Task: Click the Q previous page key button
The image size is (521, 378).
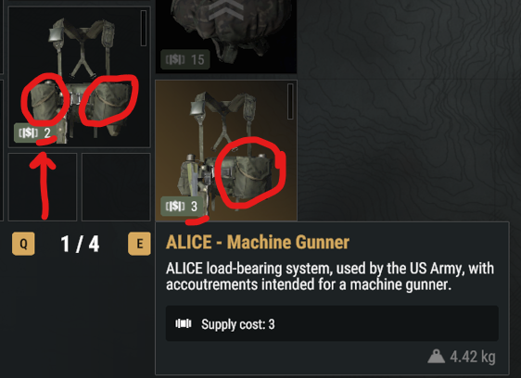Action: coord(23,244)
